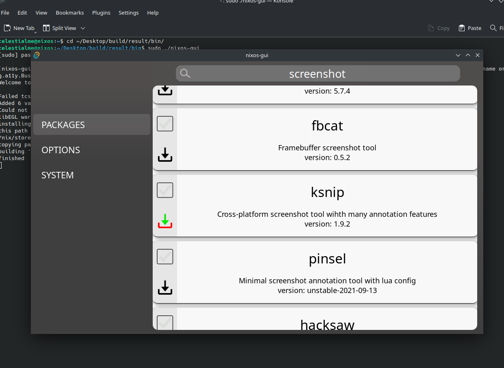The image size is (504, 368).
Task: Tick the pinsel package checkbox
Action: coord(165,257)
